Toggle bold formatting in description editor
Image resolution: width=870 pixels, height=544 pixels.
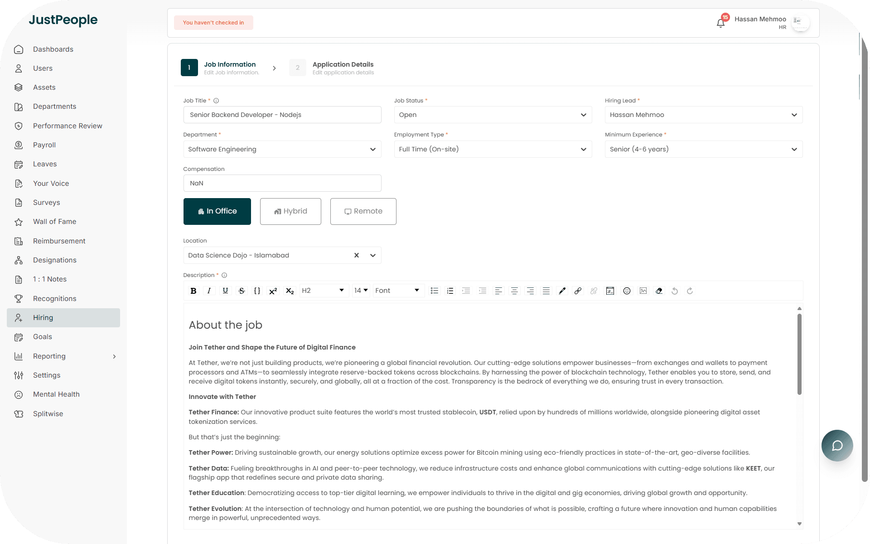click(x=193, y=291)
